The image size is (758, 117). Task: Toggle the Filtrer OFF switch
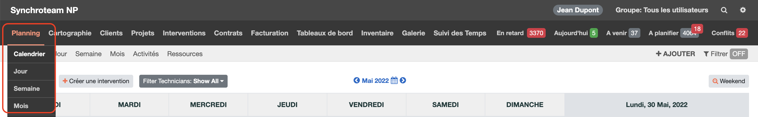(x=738, y=54)
